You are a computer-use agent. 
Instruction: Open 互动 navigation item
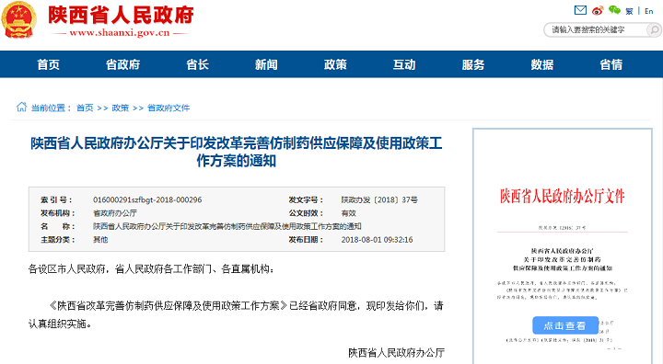[x=404, y=64]
